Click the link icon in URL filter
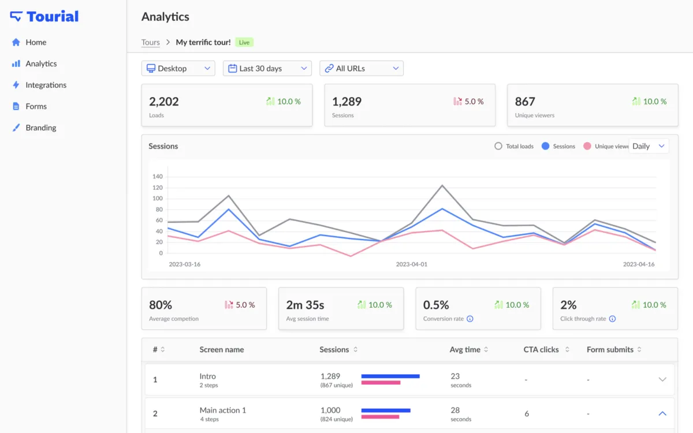Viewport: 693px width, 433px height. click(329, 68)
